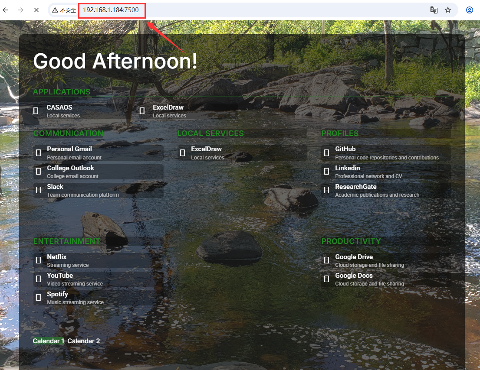Open College Outlook email account
This screenshot has height=370, width=480.
pyautogui.click(x=98, y=172)
